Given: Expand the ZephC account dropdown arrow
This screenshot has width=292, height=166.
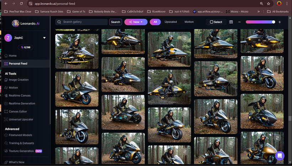Looking at the screenshot, I should (x=44, y=38).
